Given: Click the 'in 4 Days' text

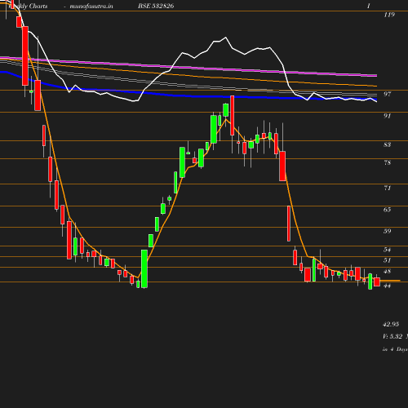Looking at the screenshot, I should pos(395,349).
